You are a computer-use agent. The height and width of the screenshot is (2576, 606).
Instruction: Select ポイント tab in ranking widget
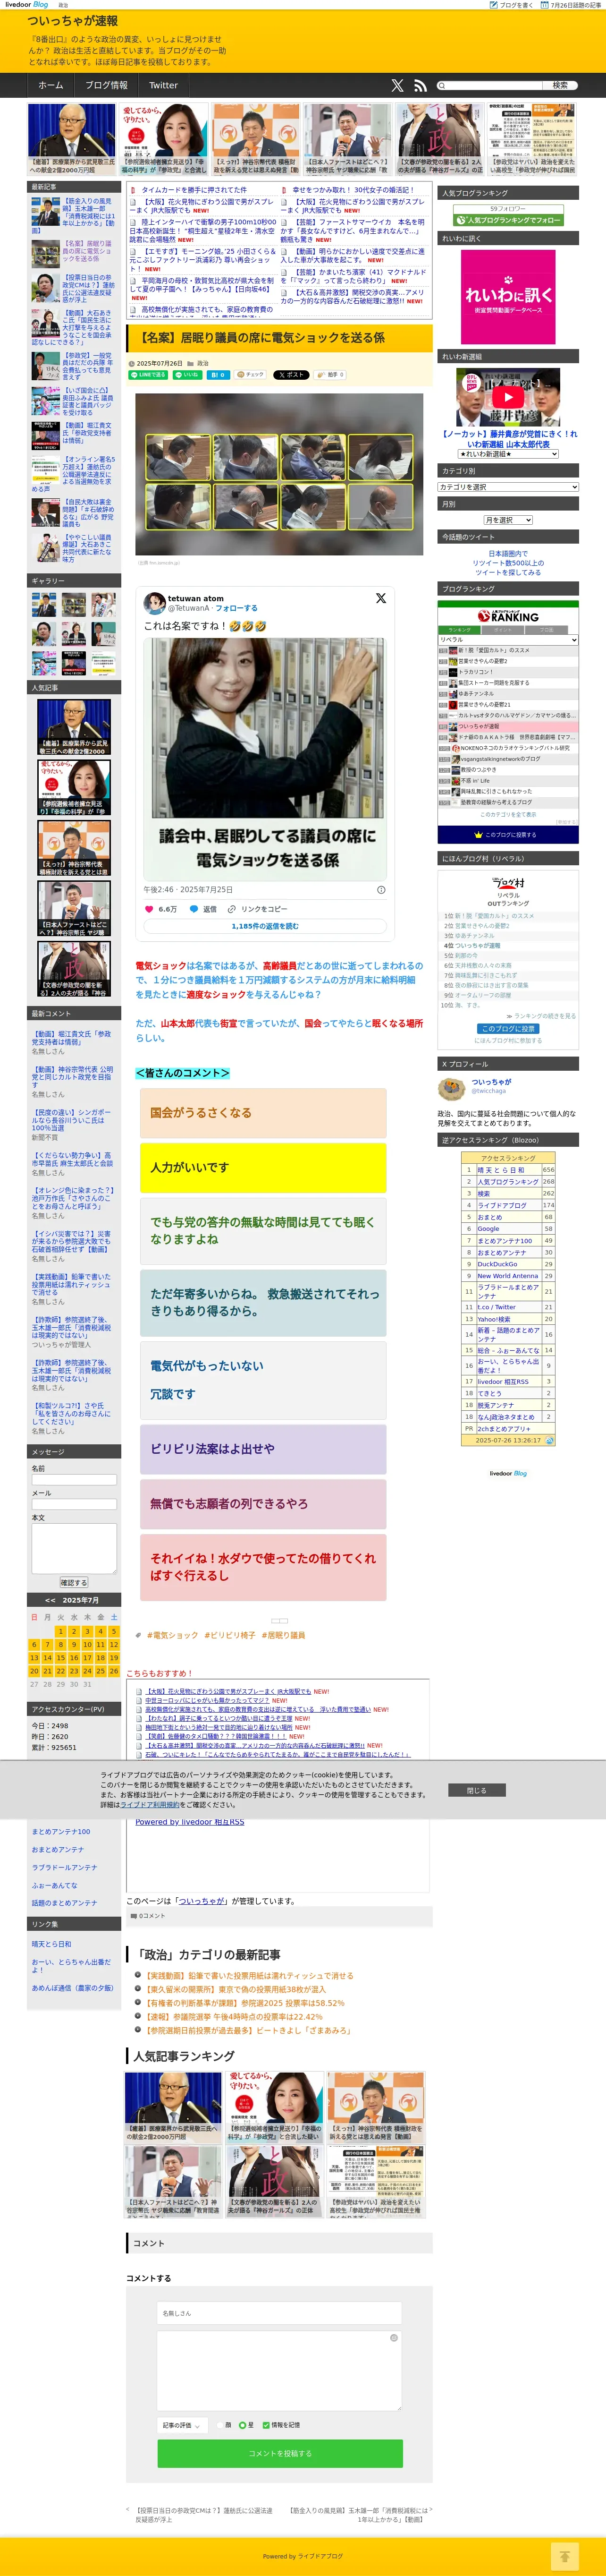(503, 629)
